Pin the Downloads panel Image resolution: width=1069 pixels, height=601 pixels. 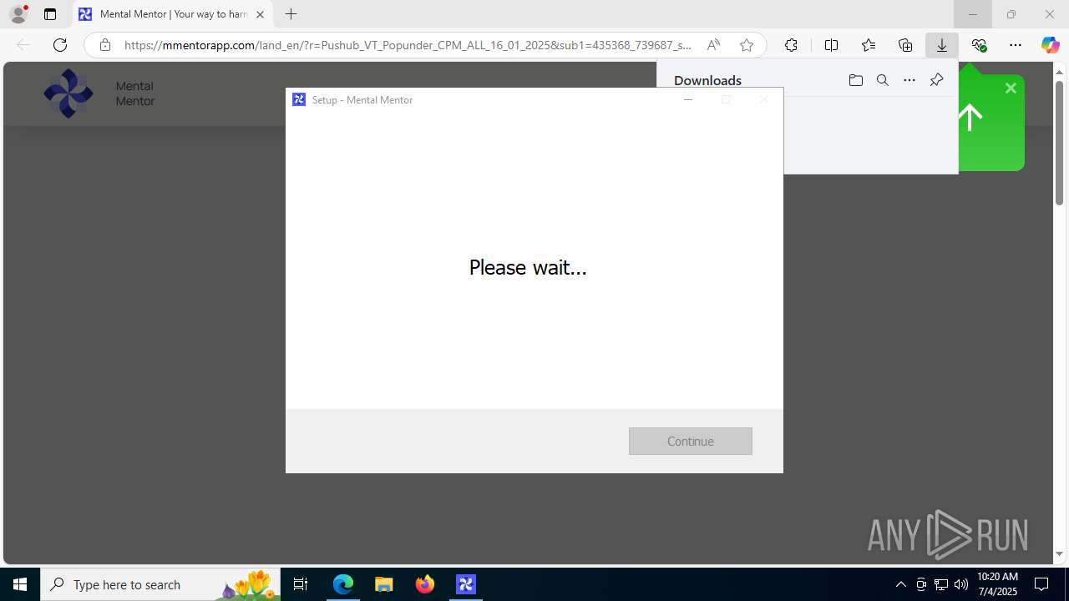pyautogui.click(x=936, y=80)
